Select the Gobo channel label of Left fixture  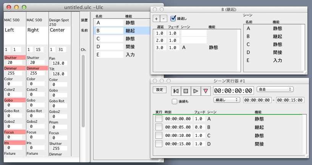pos(15,100)
